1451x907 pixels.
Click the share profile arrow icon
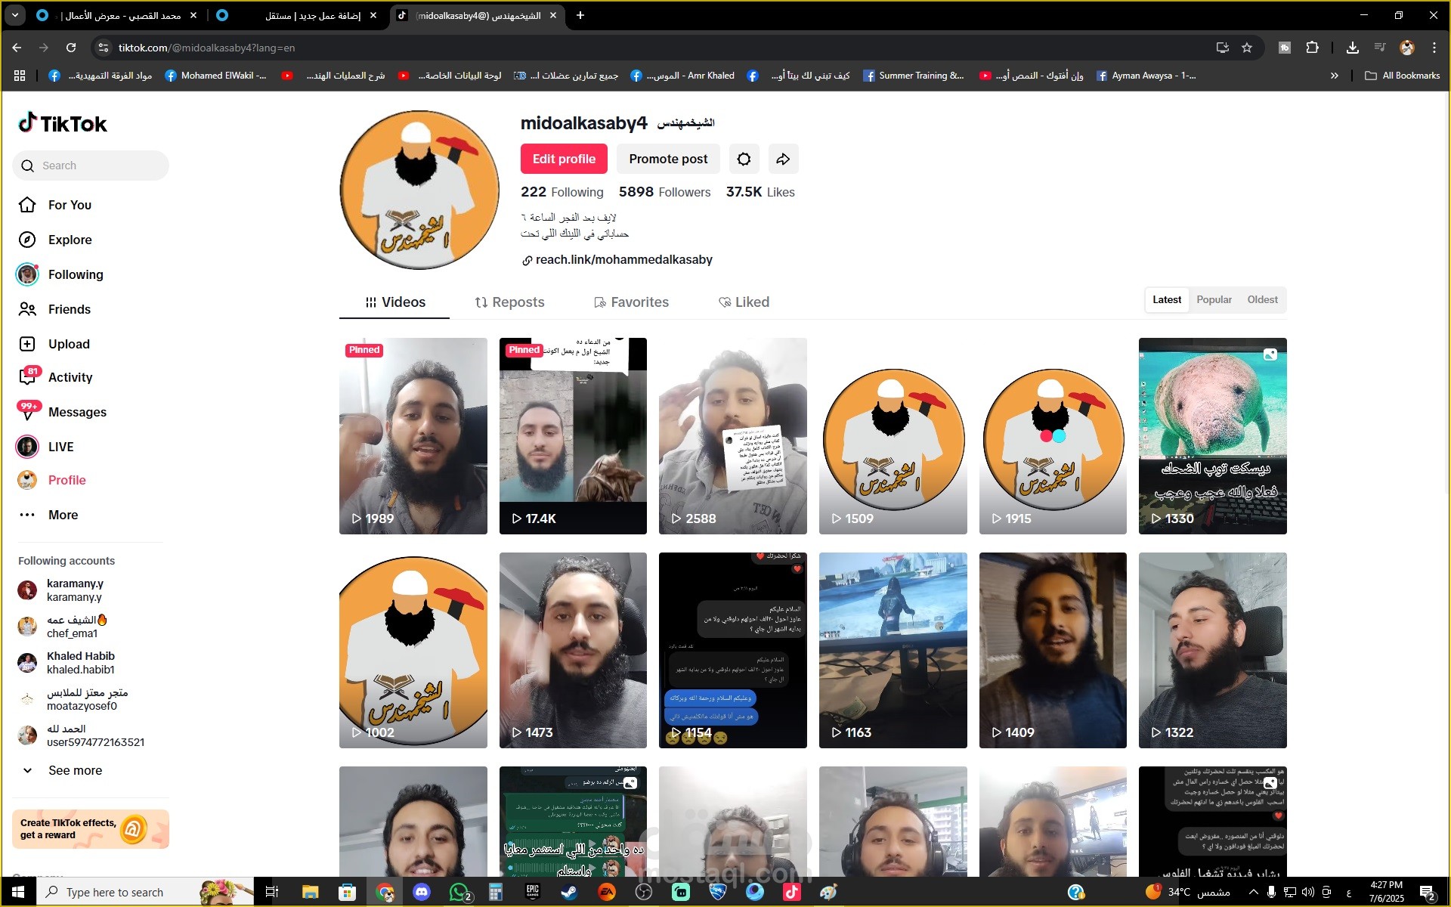(783, 159)
